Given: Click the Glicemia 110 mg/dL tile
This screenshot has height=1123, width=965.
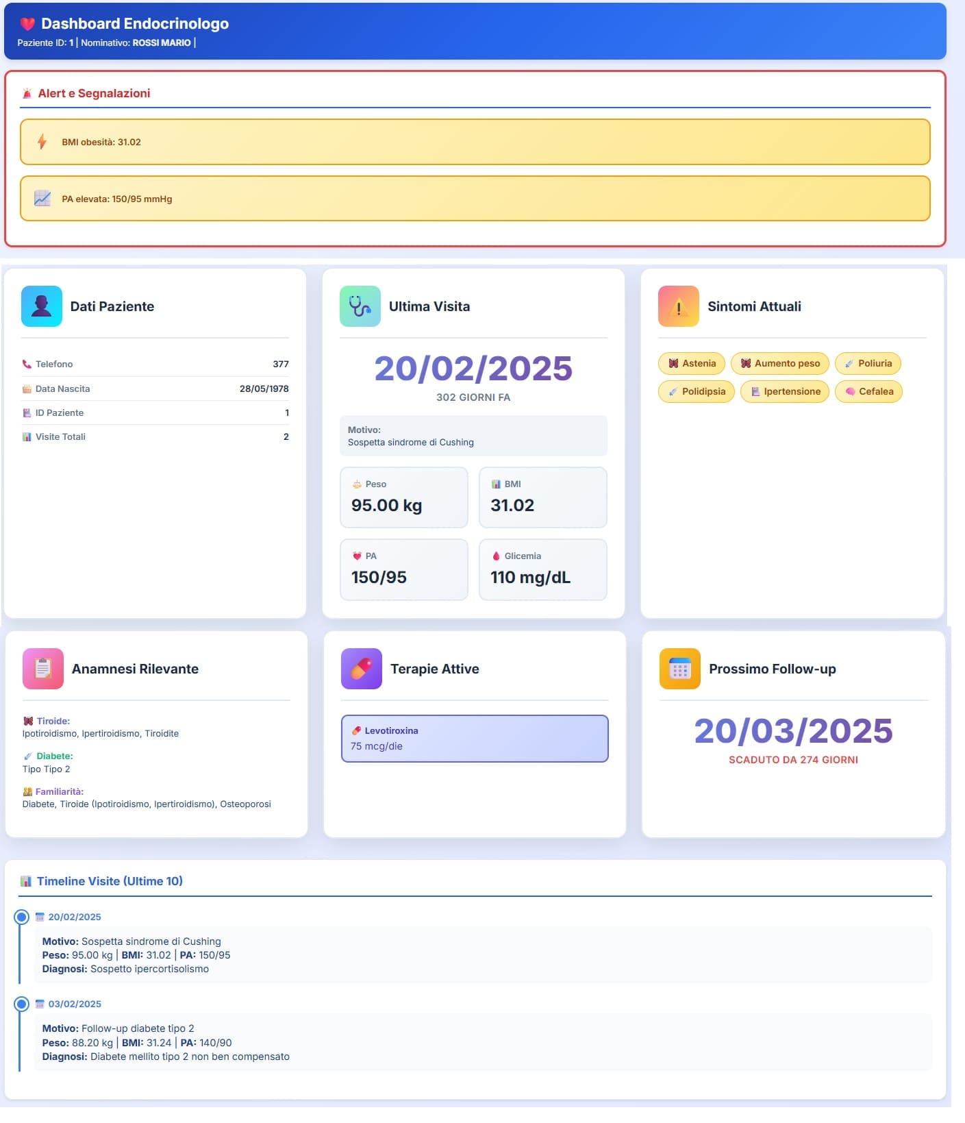Looking at the screenshot, I should (543, 569).
